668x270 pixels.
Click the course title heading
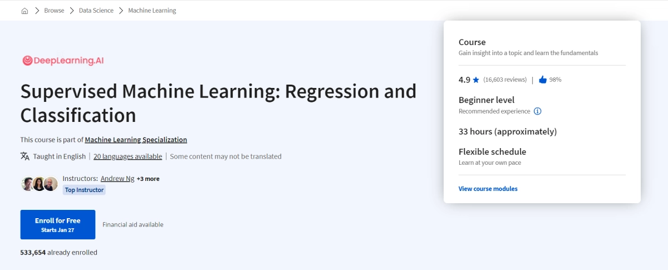click(218, 103)
